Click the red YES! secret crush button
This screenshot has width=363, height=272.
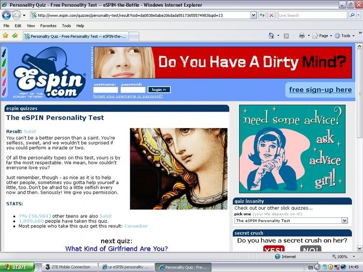click(274, 249)
